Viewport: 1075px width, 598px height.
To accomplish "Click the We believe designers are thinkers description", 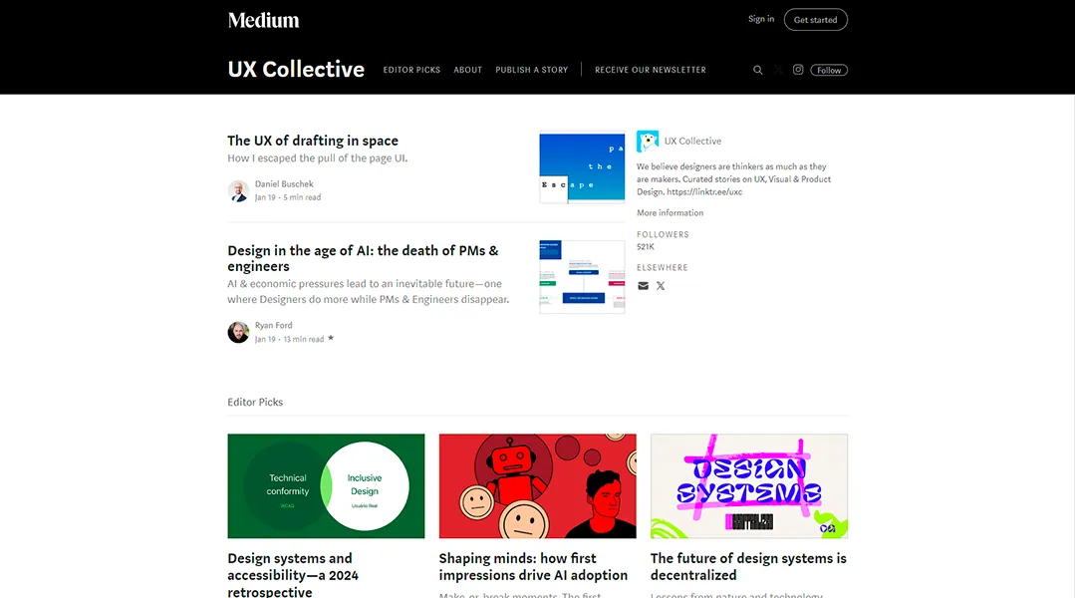I will (733, 179).
